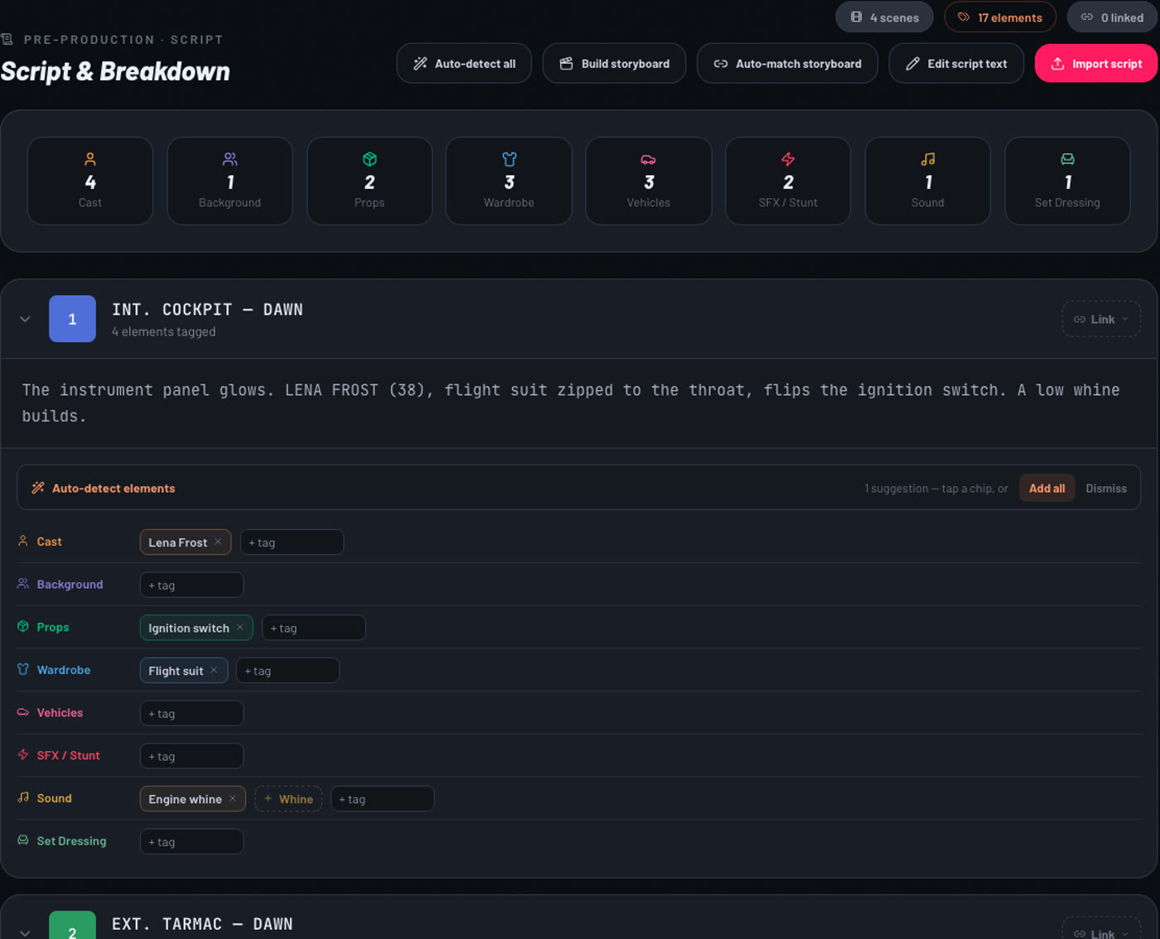Click the Background row tag input
1160x939 pixels.
(x=191, y=585)
